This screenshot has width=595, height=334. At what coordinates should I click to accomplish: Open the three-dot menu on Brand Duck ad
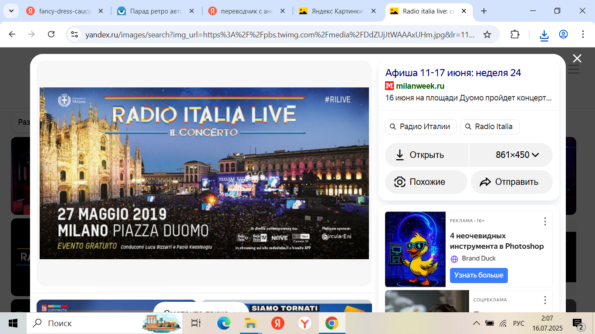[544, 221]
